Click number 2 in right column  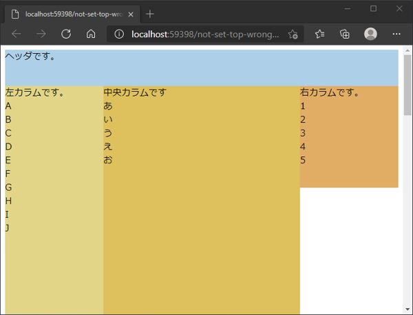point(303,119)
